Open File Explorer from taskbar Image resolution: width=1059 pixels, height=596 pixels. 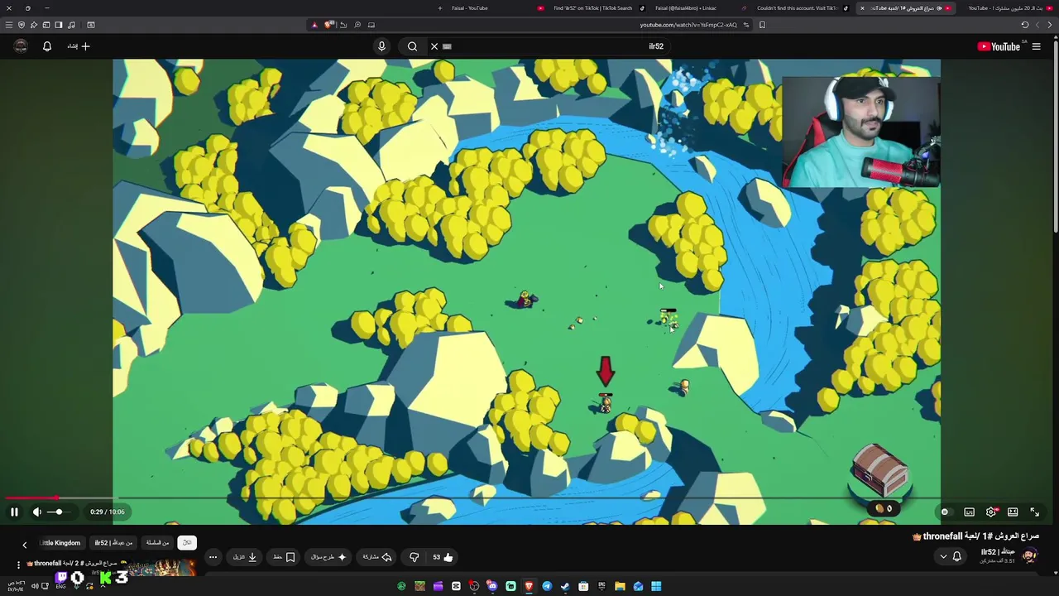[620, 586]
